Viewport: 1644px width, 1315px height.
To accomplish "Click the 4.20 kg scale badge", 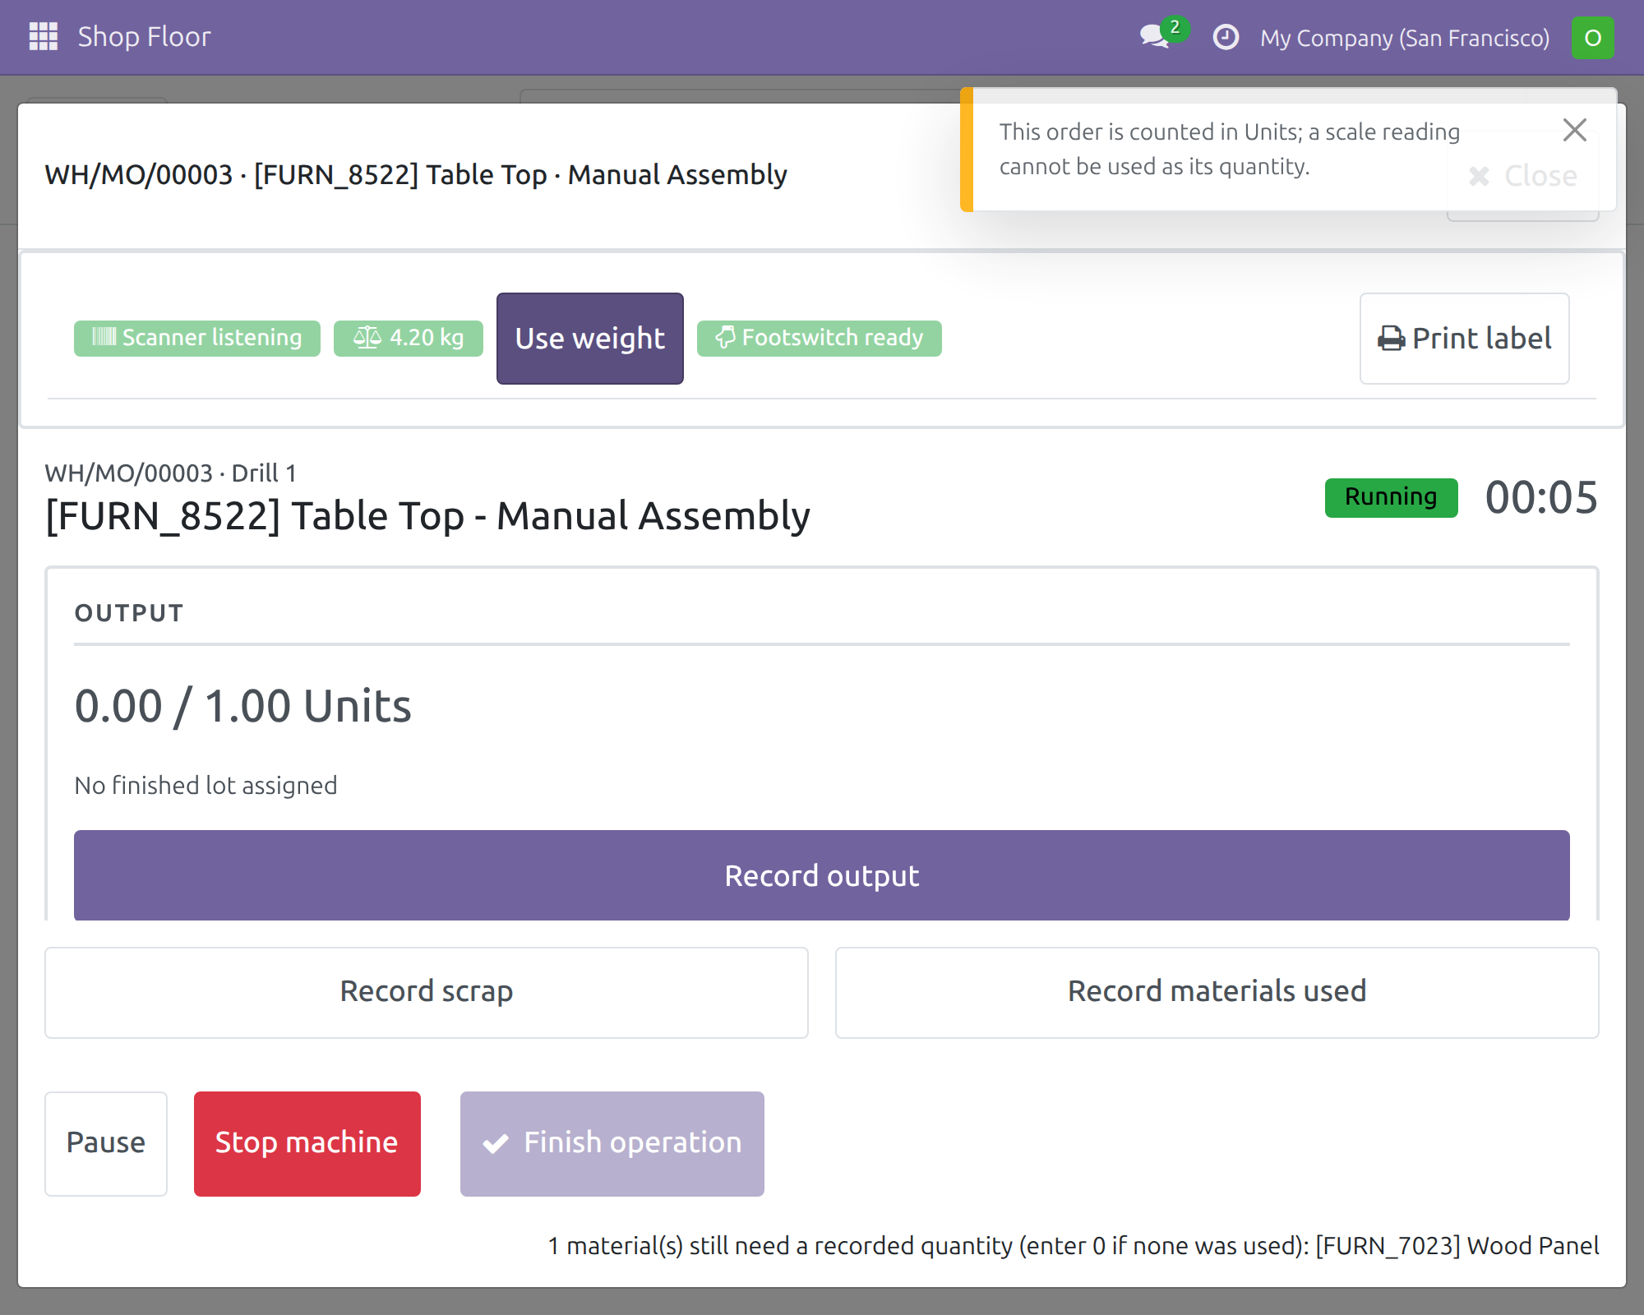I will (409, 338).
